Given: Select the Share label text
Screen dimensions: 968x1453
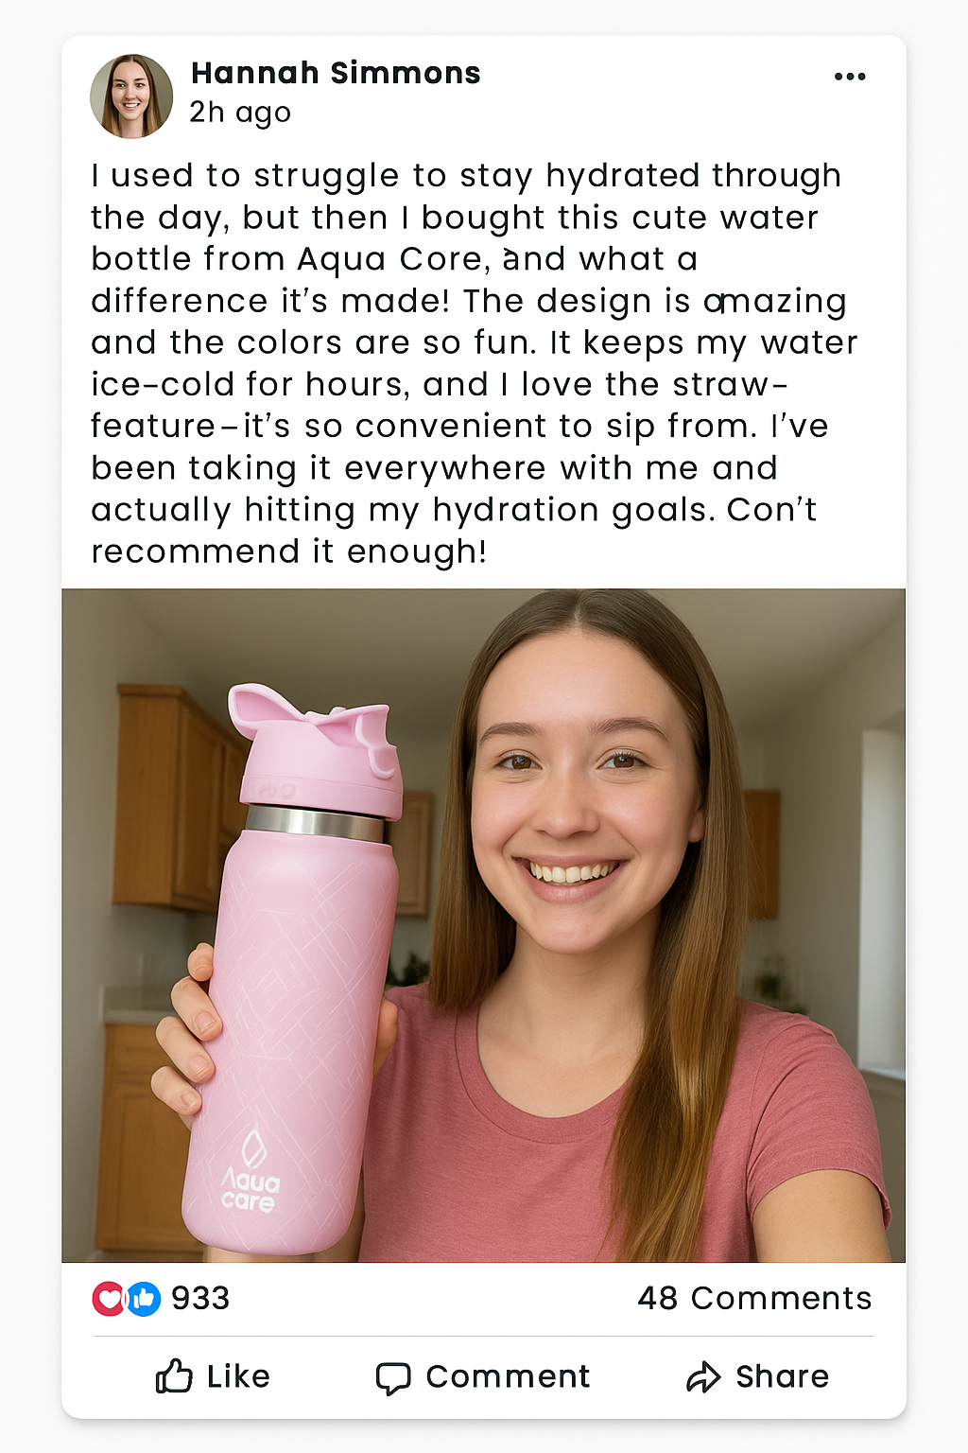Looking at the screenshot, I should point(782,1376).
